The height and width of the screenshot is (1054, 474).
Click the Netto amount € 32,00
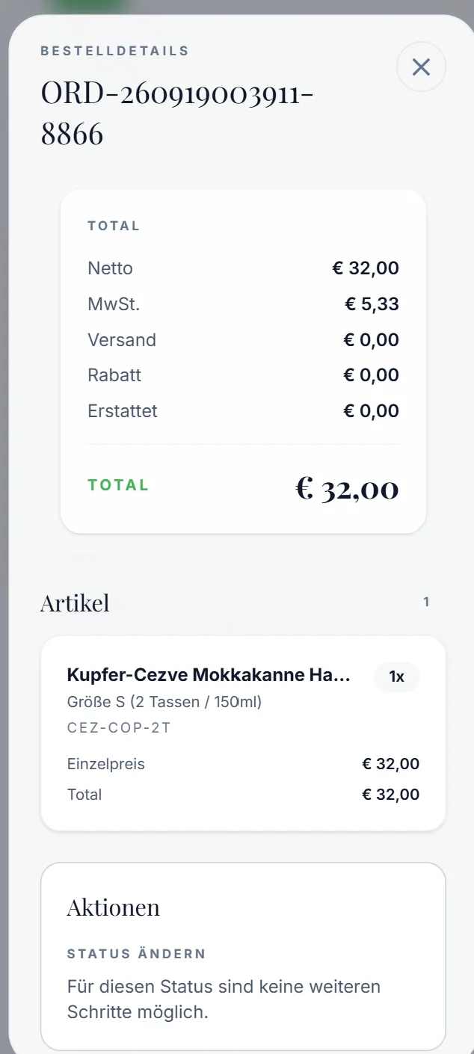(366, 268)
